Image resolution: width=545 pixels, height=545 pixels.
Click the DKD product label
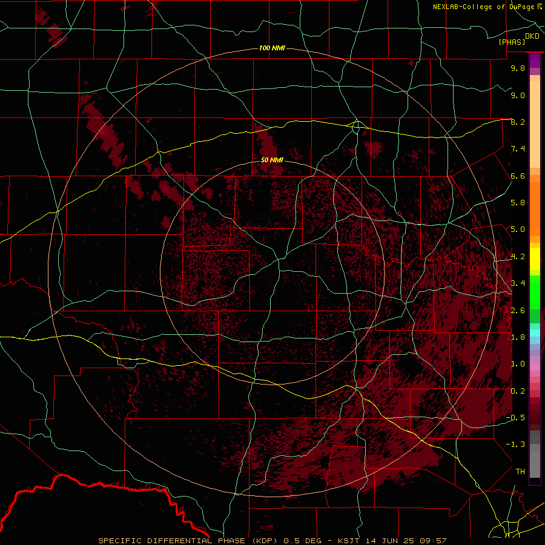[532, 36]
